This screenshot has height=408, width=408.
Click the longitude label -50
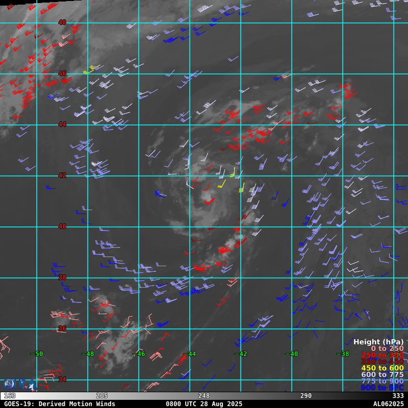(x=37, y=354)
